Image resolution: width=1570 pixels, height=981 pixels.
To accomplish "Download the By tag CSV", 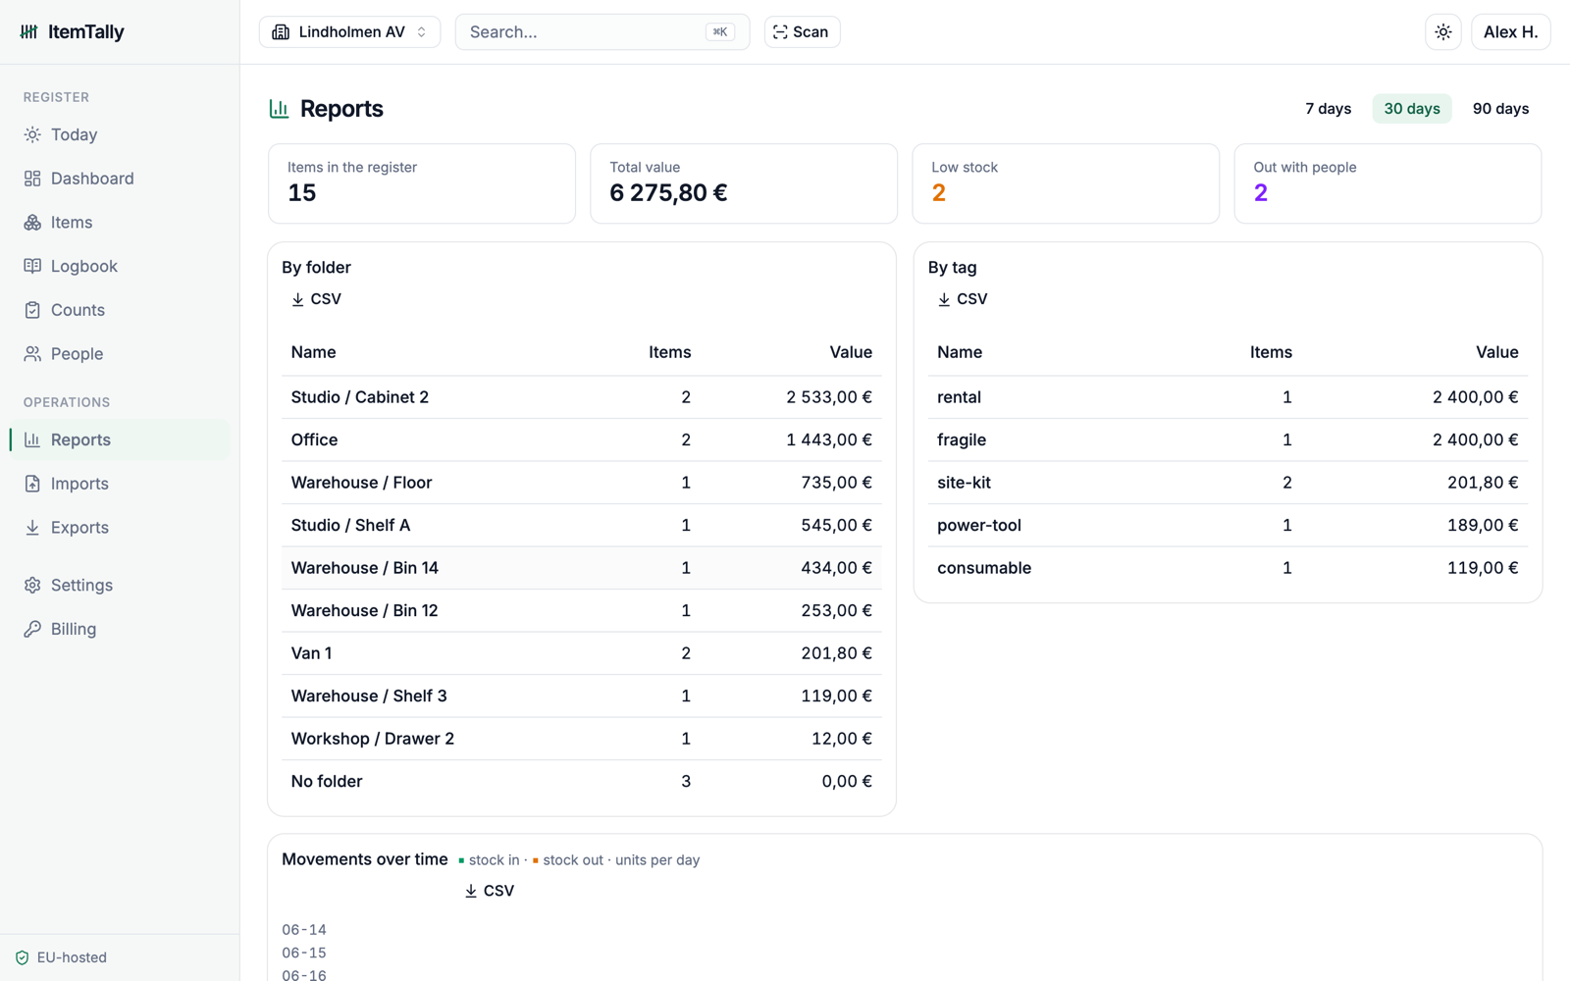I will 963,299.
